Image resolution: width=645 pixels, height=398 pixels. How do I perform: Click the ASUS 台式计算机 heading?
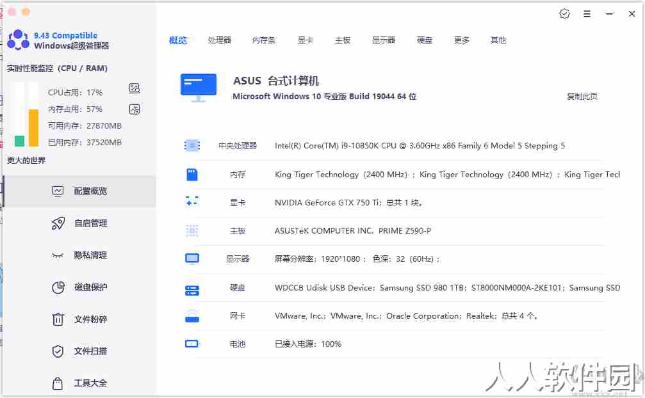coord(275,81)
